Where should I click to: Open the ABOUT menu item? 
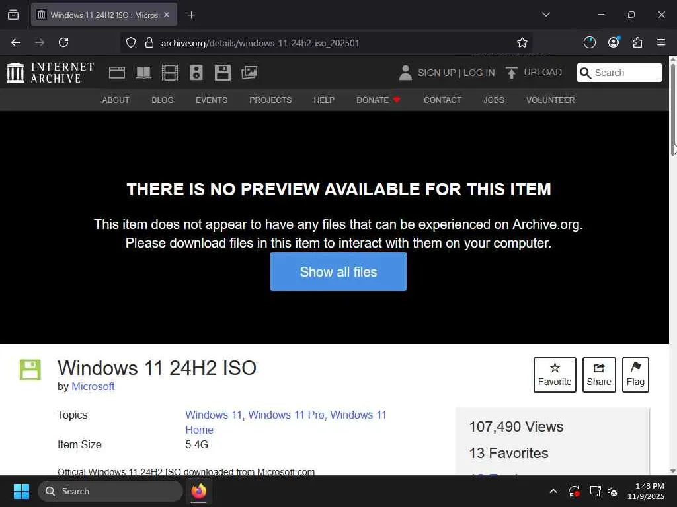point(115,100)
